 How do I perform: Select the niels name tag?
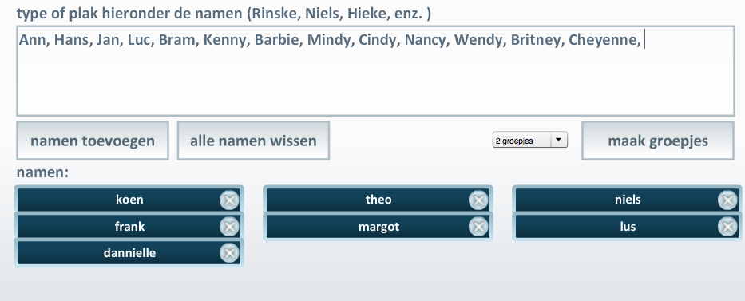click(627, 200)
